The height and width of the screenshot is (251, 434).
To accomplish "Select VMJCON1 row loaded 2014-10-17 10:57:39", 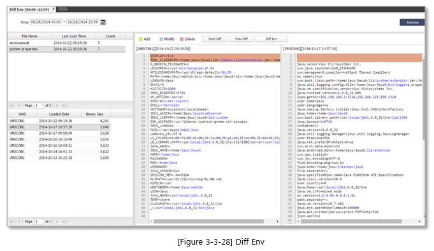I will pyautogui.click(x=59, y=127).
